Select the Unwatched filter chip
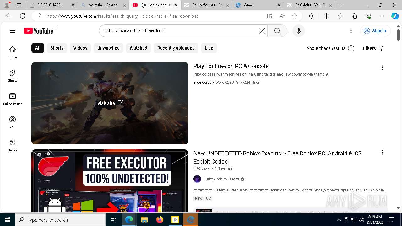 pyautogui.click(x=108, y=48)
